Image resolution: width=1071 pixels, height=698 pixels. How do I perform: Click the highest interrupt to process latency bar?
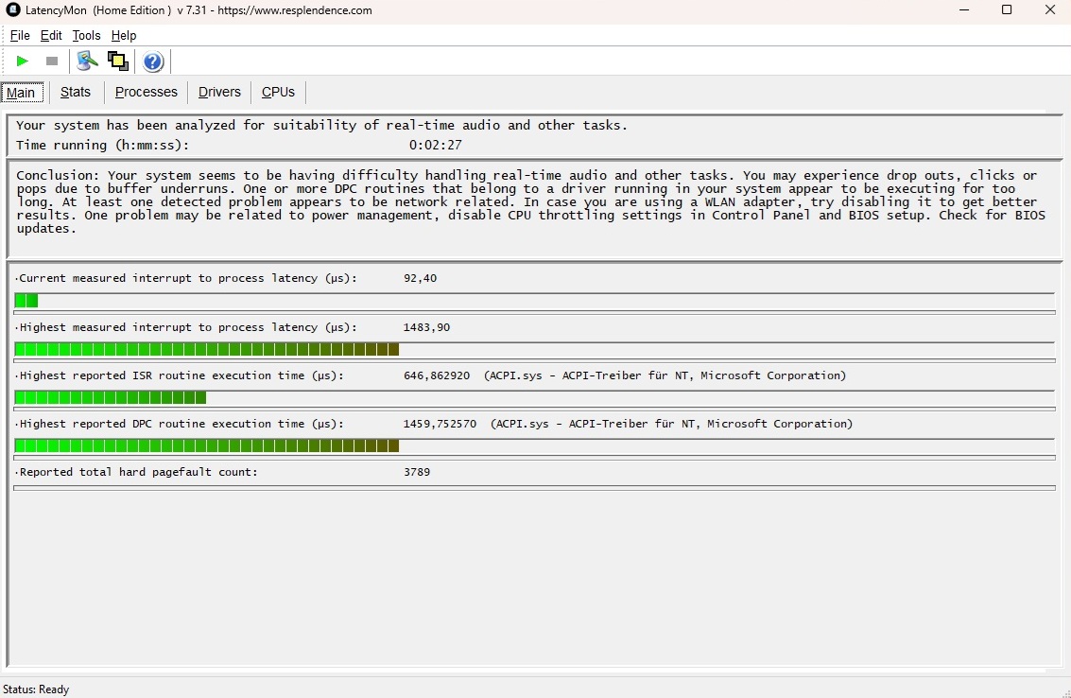click(207, 350)
